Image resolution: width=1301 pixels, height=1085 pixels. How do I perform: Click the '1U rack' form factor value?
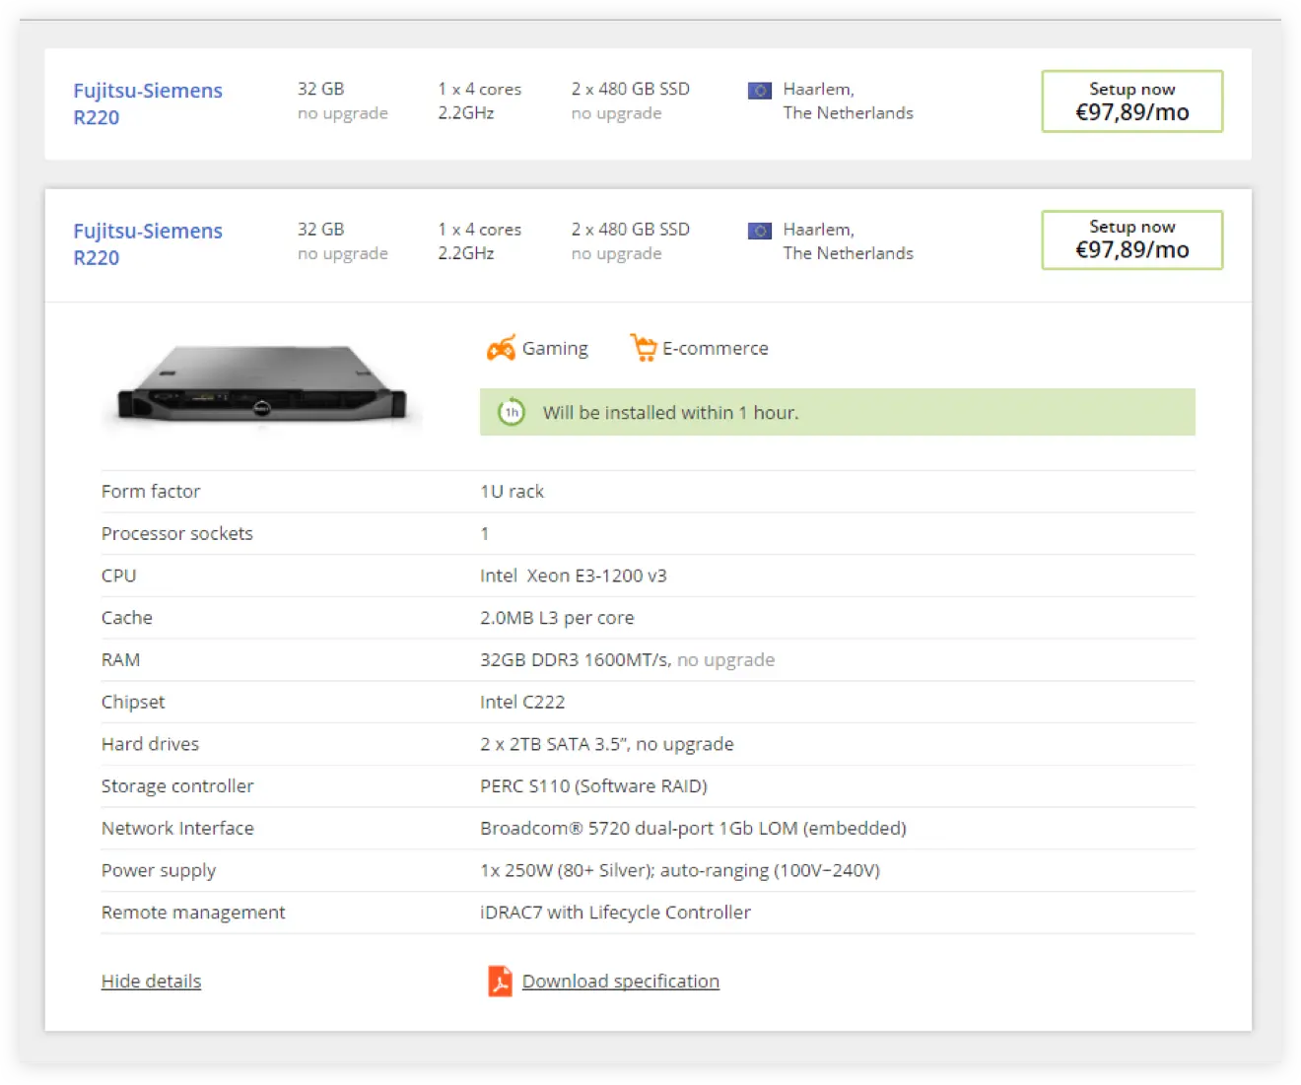click(x=512, y=491)
